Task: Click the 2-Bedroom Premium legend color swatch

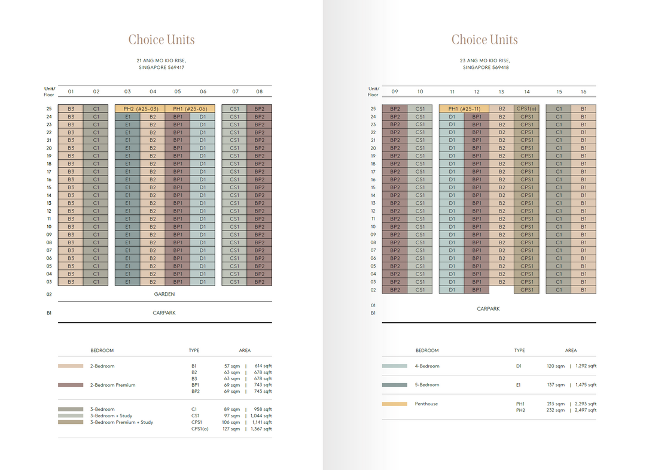Action: 71,385
